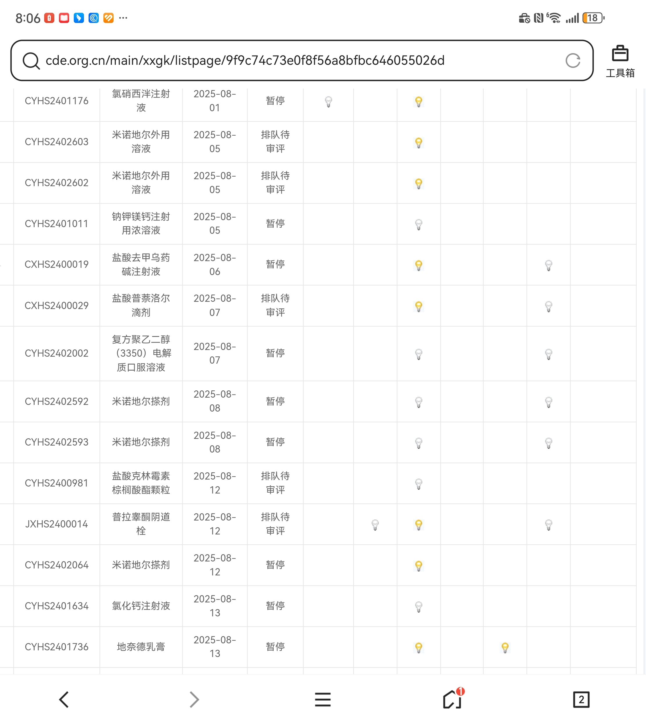Click yellow bulb in CYHS2401176 row
Image resolution: width=646 pixels, height=725 pixels.
click(x=419, y=102)
